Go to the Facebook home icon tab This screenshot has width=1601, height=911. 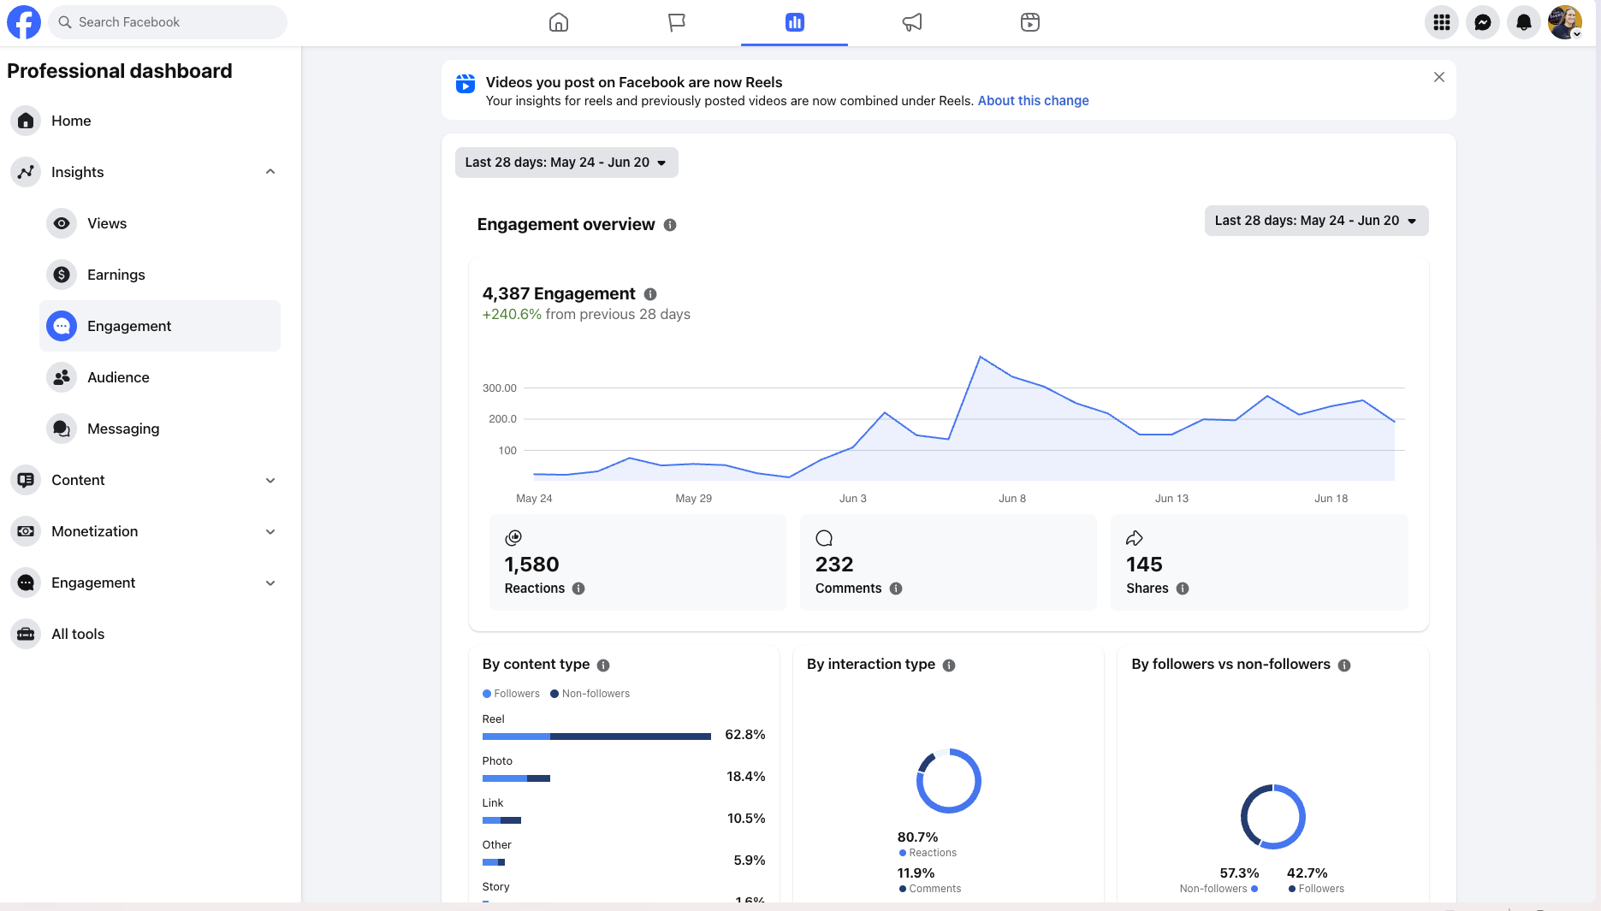click(559, 22)
